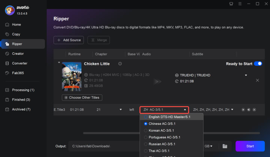Remove E.Title3 row with round X icon
Screen dimensions: 270x157
pyautogui.click(x=254, y=110)
